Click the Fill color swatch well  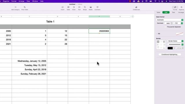180,34
